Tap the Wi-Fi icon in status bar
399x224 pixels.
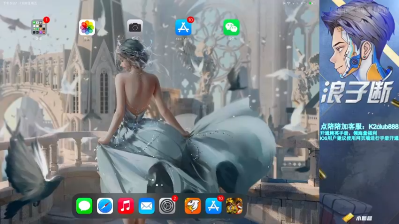(289, 3)
